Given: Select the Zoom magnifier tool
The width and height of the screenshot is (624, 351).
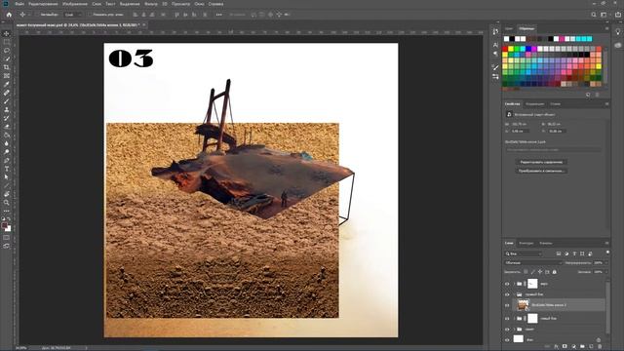Looking at the screenshot, I should click(x=7, y=203).
